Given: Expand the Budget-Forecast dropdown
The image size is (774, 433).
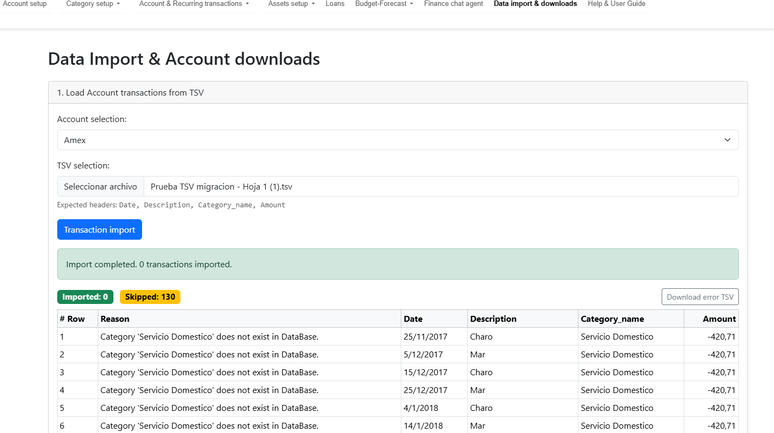Looking at the screenshot, I should coord(384,4).
